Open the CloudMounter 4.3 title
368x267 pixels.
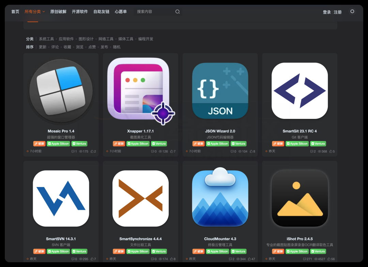pos(220,239)
